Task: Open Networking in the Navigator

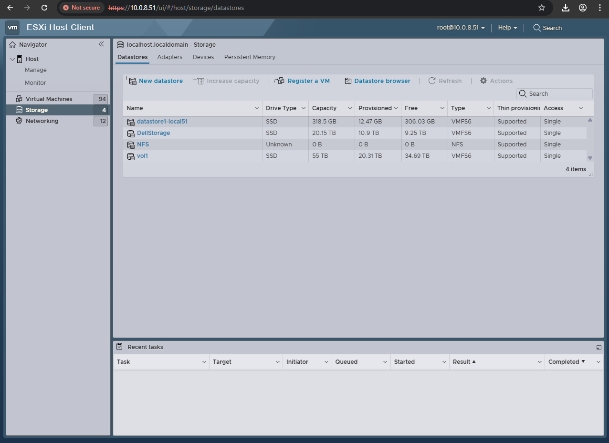Action: click(x=42, y=121)
